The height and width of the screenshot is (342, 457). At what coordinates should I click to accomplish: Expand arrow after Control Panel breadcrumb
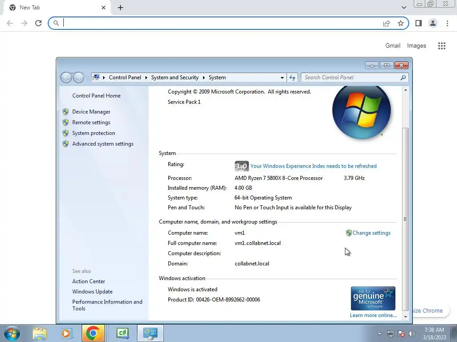pyautogui.click(x=146, y=77)
